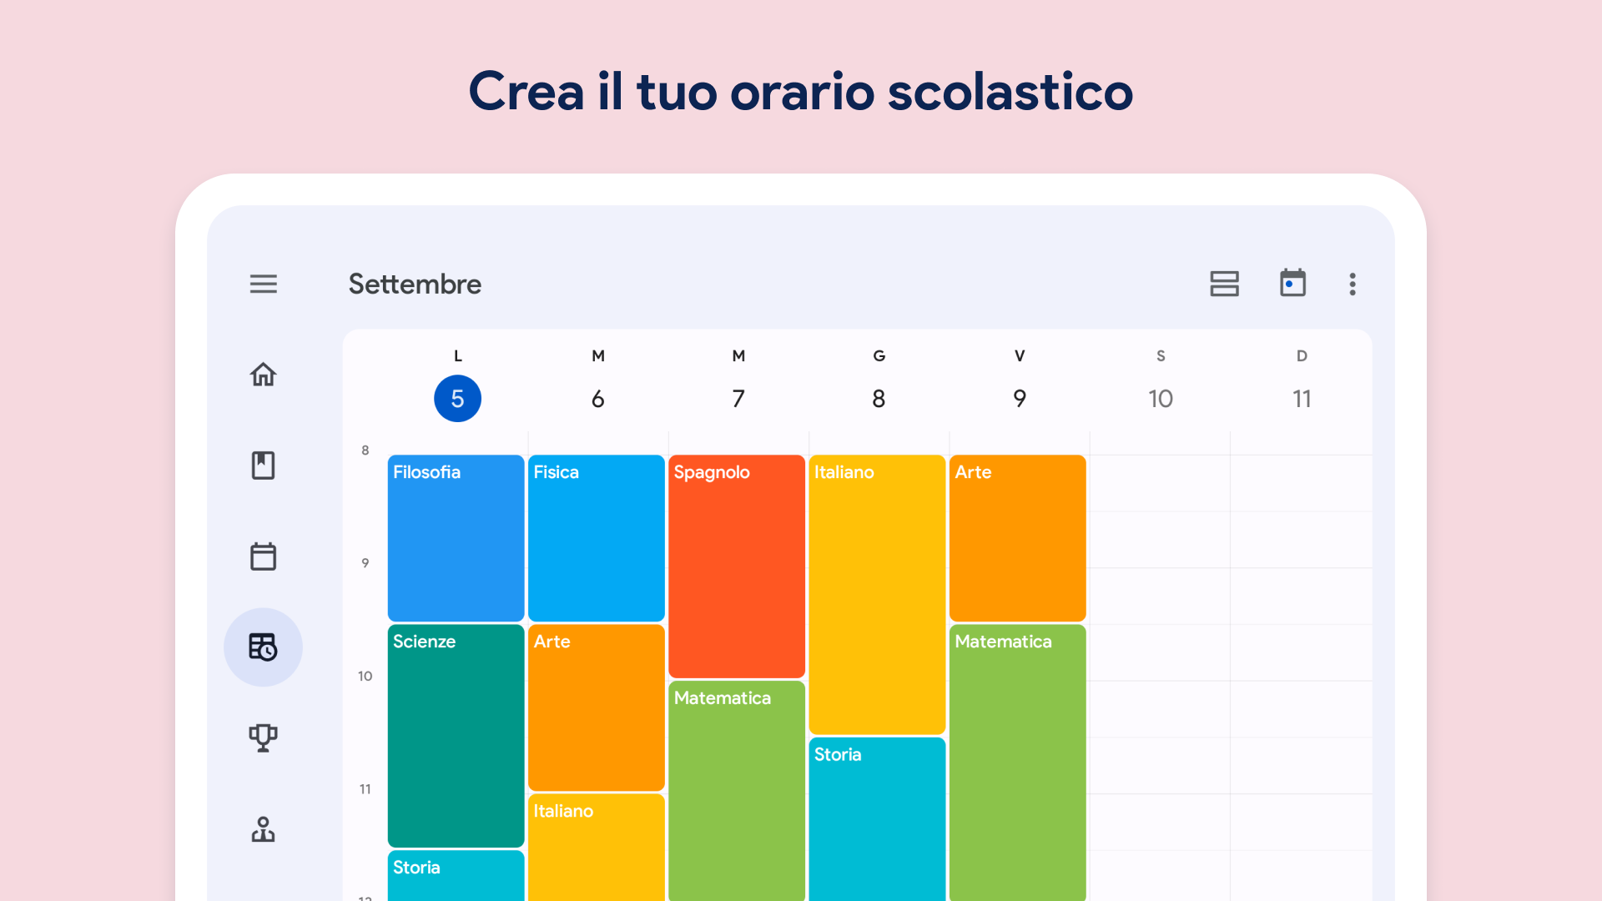
Task: Select Thursday 8 in week header
Action: pyautogui.click(x=879, y=399)
